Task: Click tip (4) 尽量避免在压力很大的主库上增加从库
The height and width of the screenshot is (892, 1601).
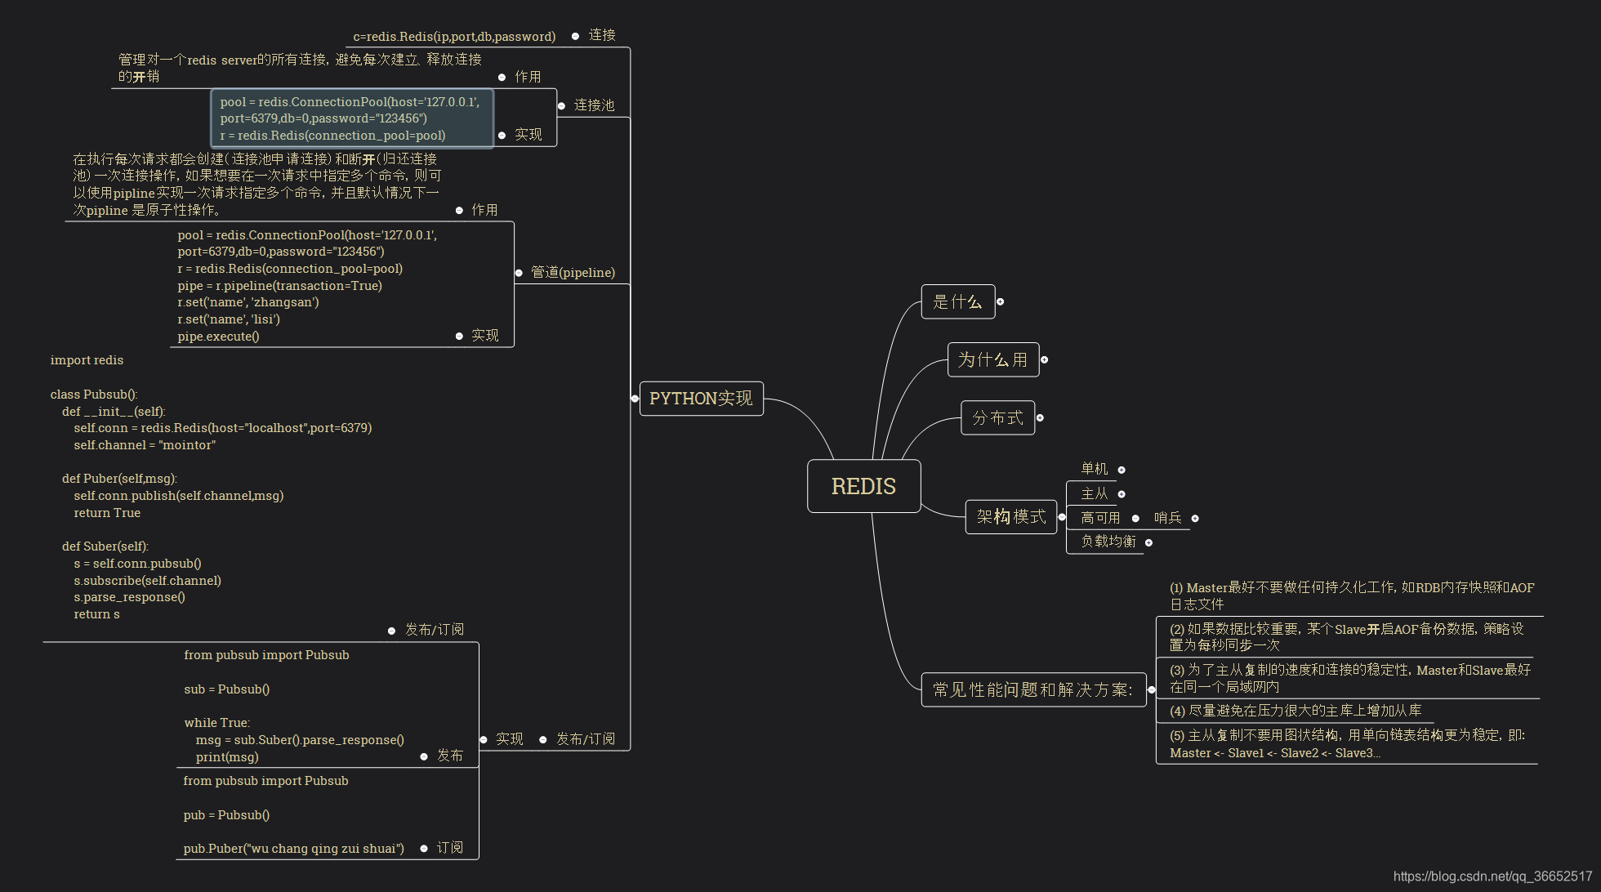Action: pos(1296,711)
